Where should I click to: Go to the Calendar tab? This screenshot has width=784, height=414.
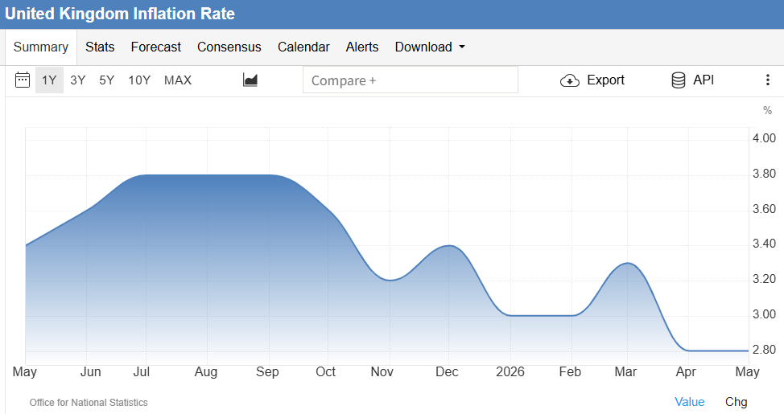(303, 47)
